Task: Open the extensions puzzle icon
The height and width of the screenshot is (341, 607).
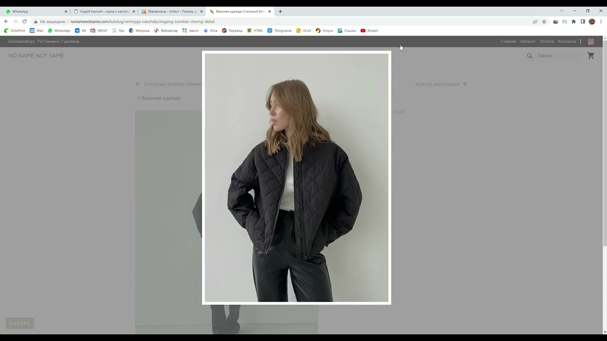Action: (x=573, y=21)
